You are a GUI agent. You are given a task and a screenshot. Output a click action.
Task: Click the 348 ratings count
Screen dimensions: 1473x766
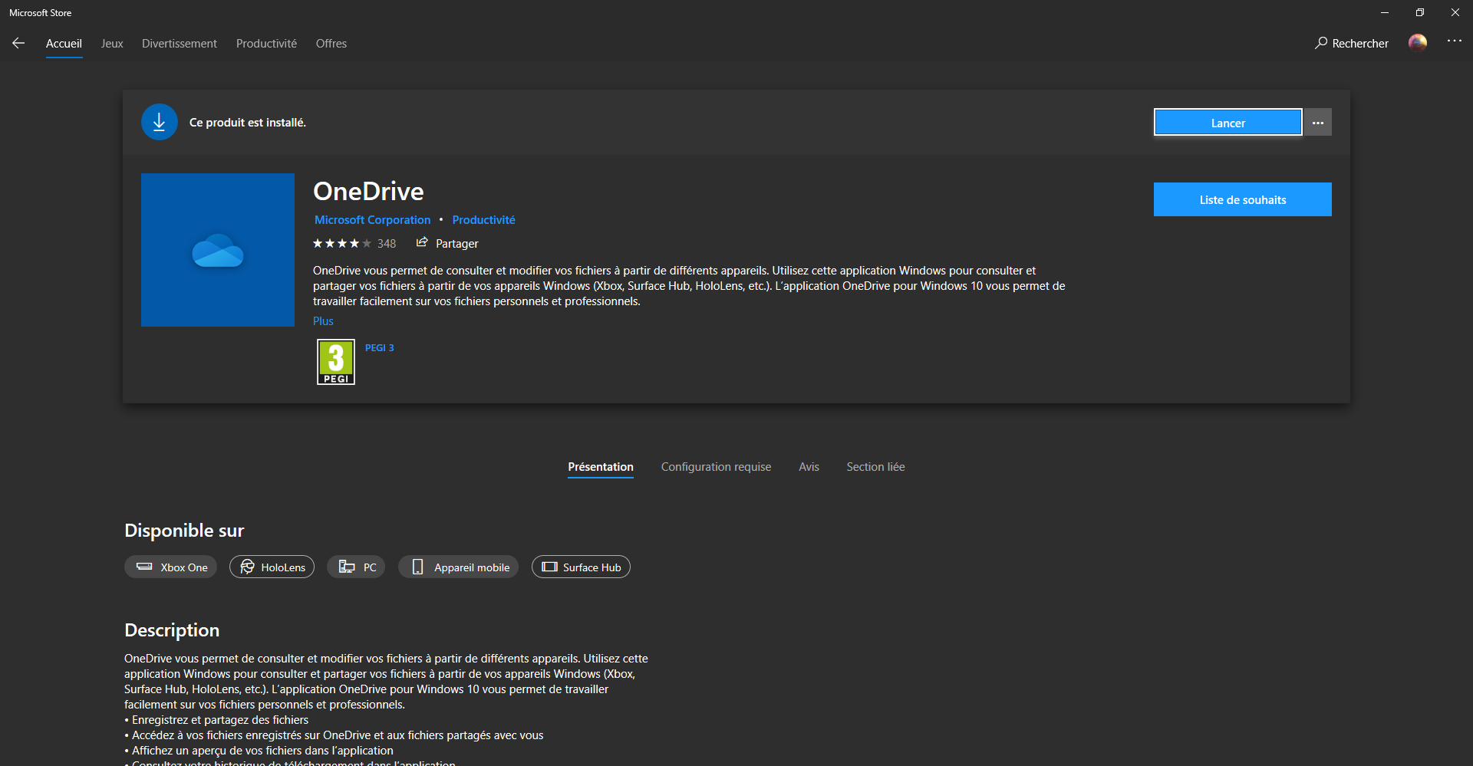[x=387, y=244]
